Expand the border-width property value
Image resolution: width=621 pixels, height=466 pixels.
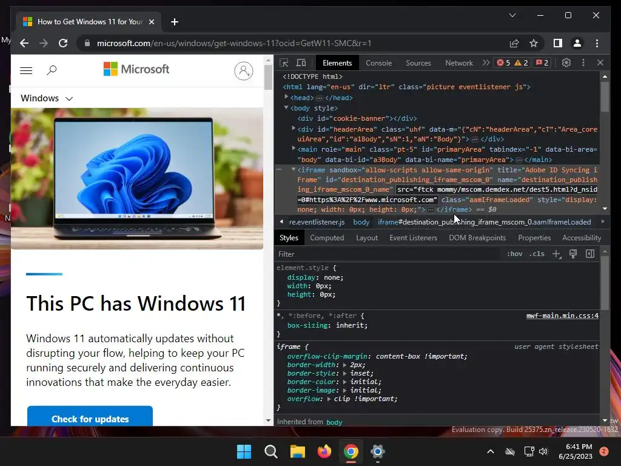click(x=344, y=365)
